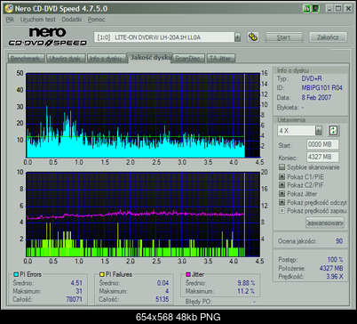Click the Ocena jakości value 90

[x=339, y=241]
